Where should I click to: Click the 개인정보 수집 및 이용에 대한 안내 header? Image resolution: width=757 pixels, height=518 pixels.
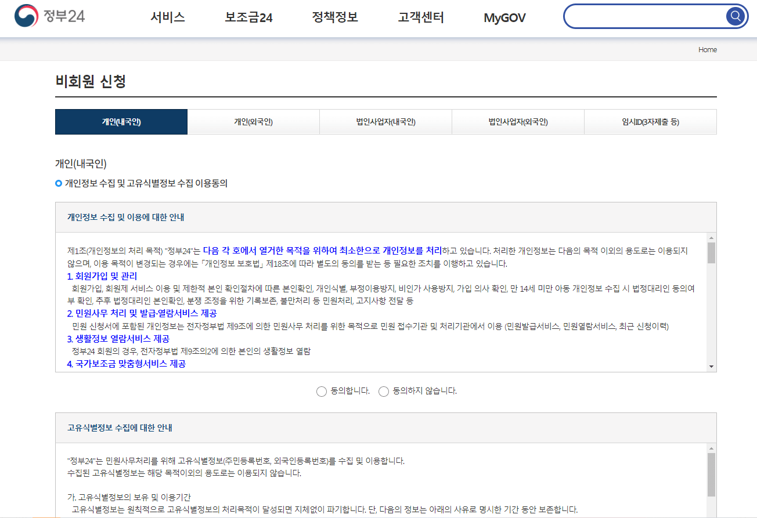(x=126, y=218)
